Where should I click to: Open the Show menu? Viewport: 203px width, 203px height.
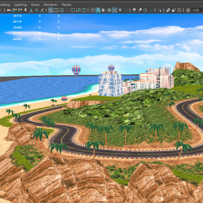click(35, 5)
